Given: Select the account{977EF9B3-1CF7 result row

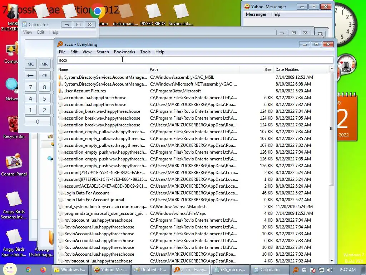Looking at the screenshot, I should pos(193,179).
